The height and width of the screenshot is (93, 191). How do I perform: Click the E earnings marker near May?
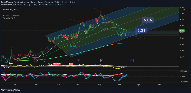tap(102, 60)
